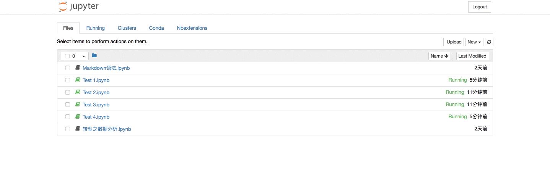Switch to the Running tab

[95, 28]
